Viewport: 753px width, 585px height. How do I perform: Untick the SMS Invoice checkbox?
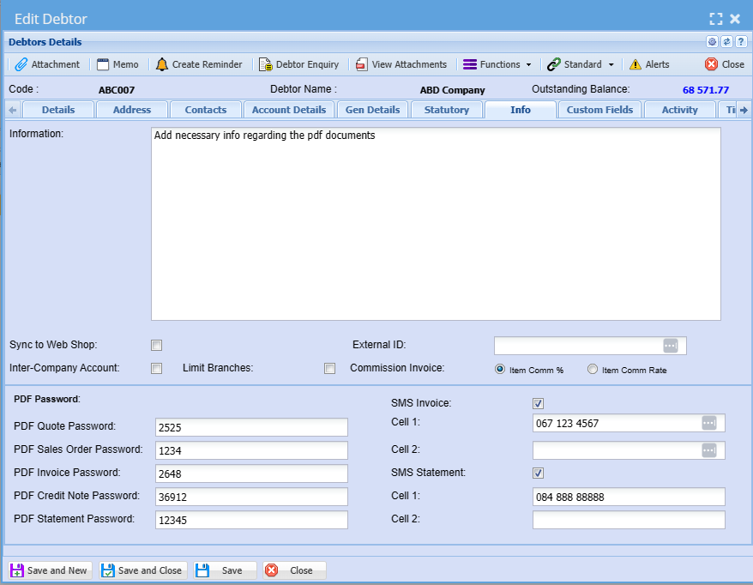pos(539,403)
